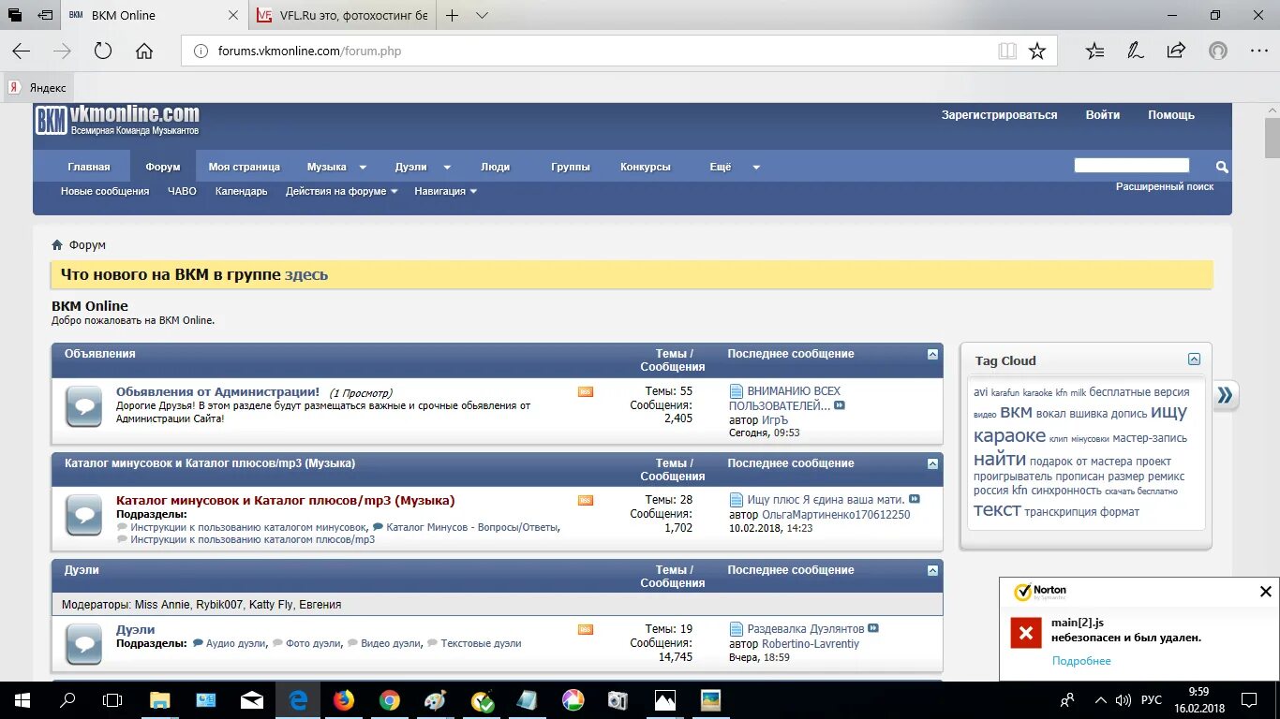The width and height of the screenshot is (1280, 719).
Task: Collapse the Объявления category section
Action: pos(932,354)
